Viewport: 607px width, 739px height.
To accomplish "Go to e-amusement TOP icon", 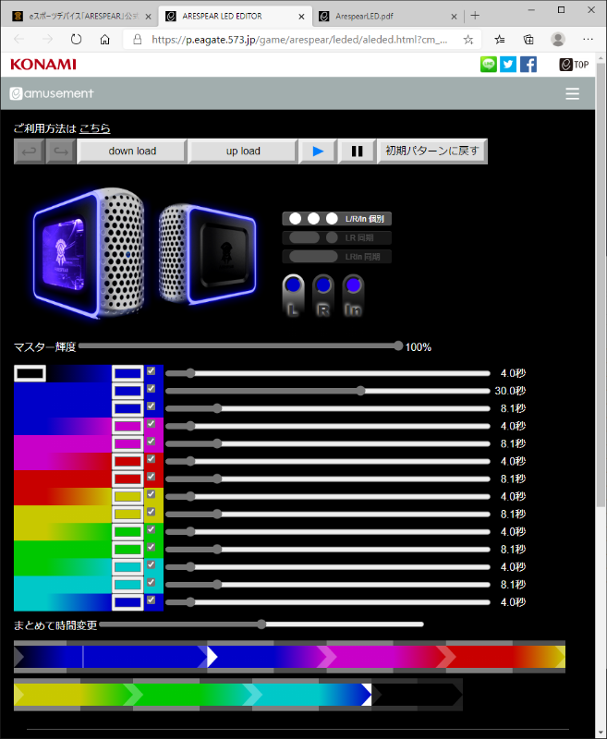I will (574, 65).
